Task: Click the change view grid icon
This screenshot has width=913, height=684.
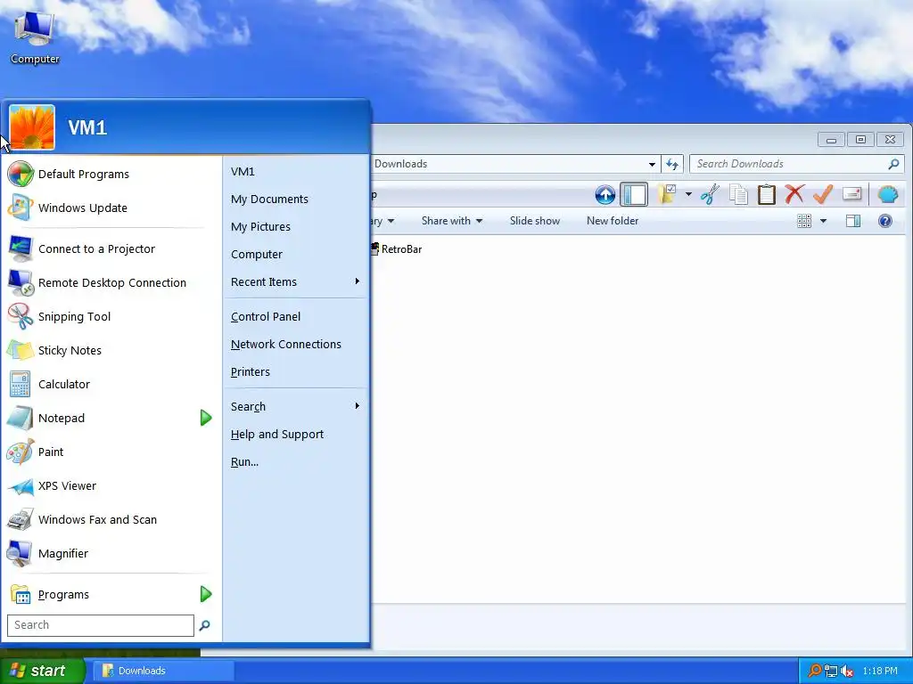Action: click(x=804, y=221)
